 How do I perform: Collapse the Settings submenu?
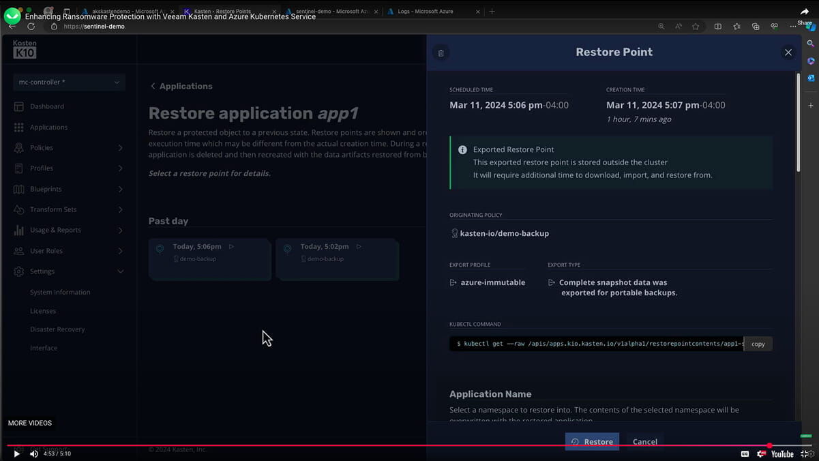tap(121, 271)
